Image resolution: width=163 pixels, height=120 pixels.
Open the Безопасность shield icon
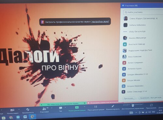click(28, 110)
